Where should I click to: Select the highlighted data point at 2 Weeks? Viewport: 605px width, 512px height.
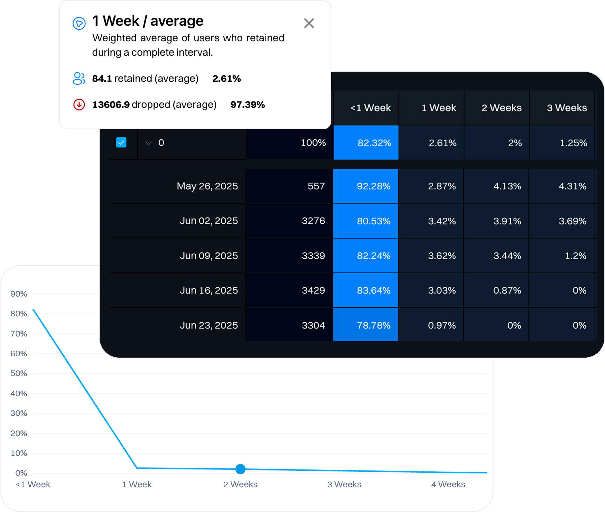[x=240, y=469]
